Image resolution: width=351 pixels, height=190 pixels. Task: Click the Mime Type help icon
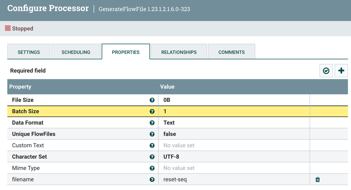coord(152,168)
